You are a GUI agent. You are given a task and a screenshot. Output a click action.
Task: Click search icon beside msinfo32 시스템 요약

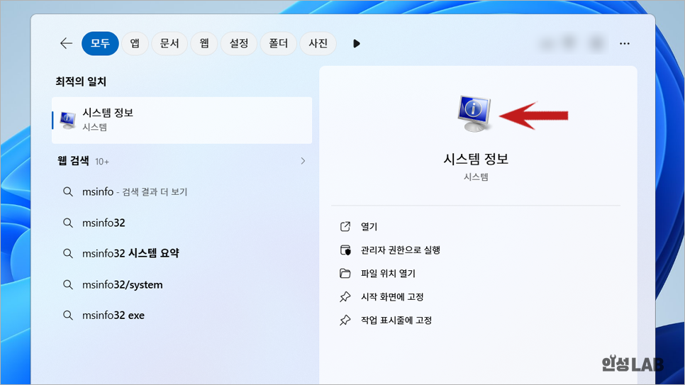(x=67, y=253)
